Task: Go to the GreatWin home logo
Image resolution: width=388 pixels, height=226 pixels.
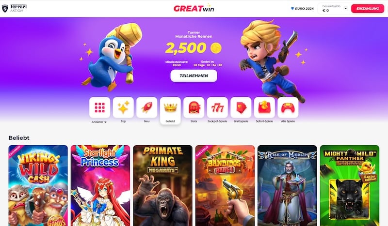Action: tap(194, 8)
